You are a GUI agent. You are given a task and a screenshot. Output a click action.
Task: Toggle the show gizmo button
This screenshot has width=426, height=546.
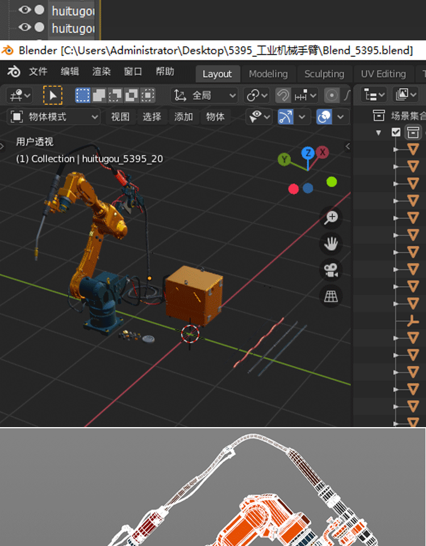pyautogui.click(x=285, y=117)
